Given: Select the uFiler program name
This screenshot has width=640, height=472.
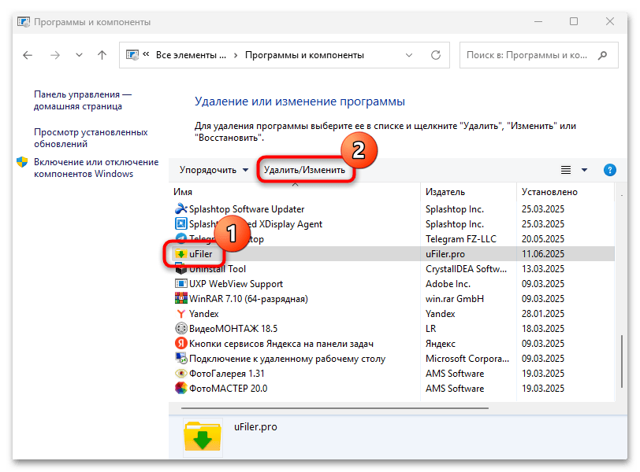Looking at the screenshot, I should coord(200,254).
